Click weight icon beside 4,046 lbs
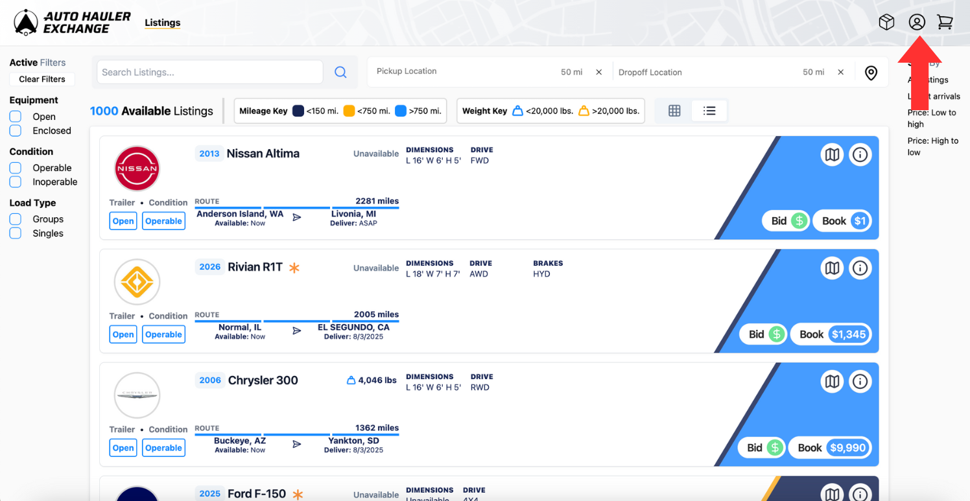The height and width of the screenshot is (501, 970). click(351, 380)
